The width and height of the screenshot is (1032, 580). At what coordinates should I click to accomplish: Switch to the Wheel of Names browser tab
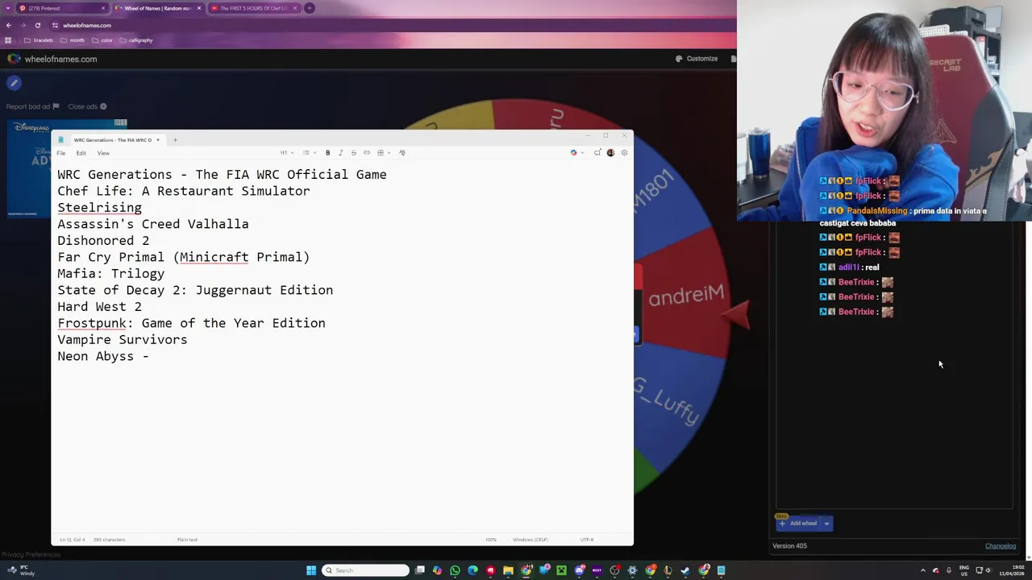[x=157, y=8]
